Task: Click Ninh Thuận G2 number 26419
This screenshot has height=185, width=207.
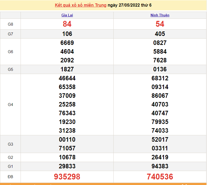Action: pos(160,157)
